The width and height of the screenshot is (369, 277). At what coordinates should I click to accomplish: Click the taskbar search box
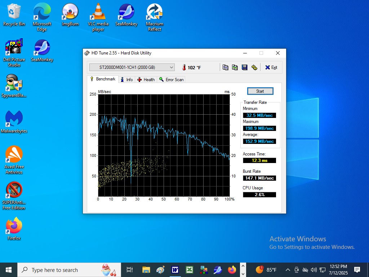click(69, 270)
